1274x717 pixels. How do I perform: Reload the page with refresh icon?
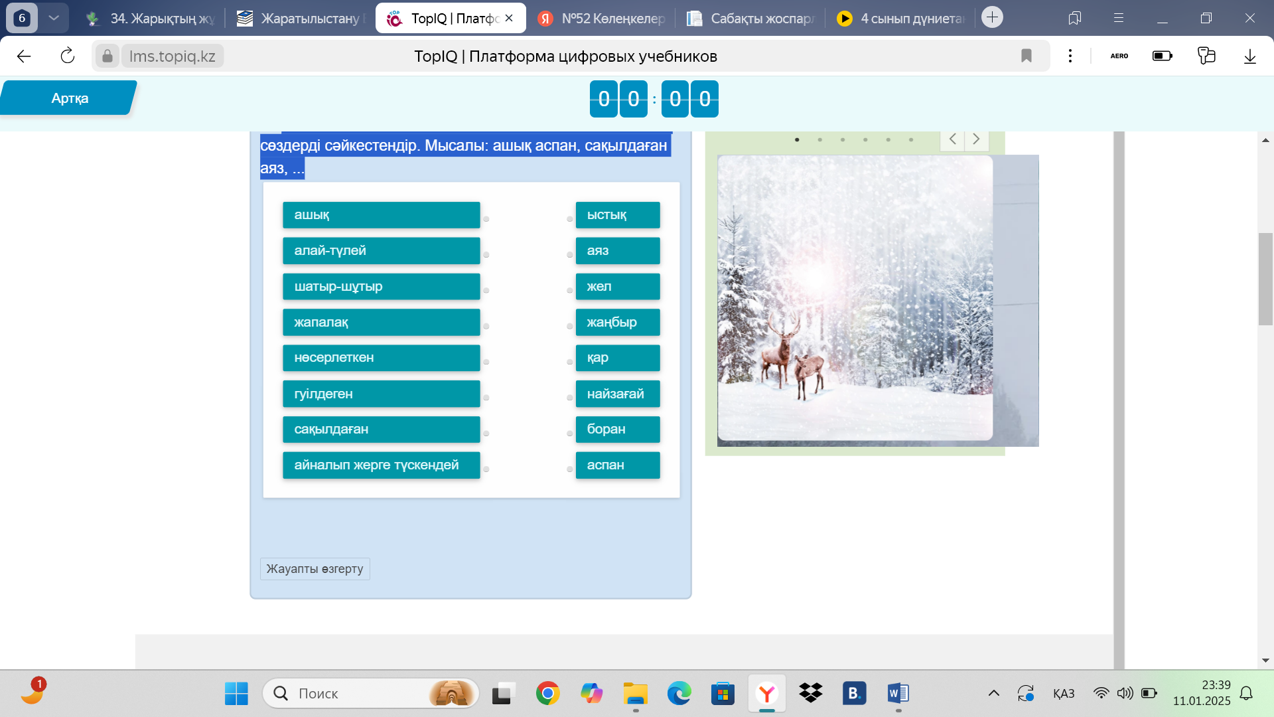click(68, 56)
